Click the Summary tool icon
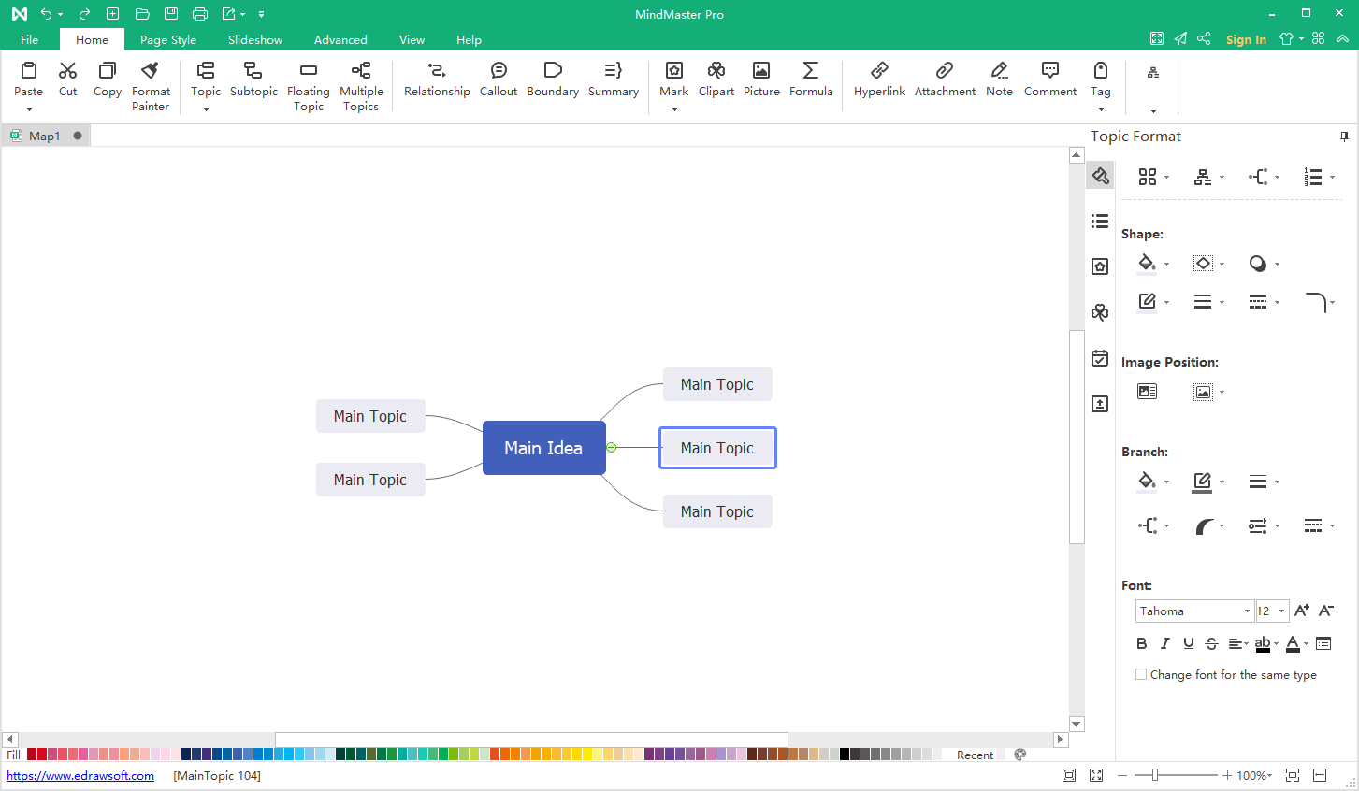The image size is (1359, 791). coord(613,71)
